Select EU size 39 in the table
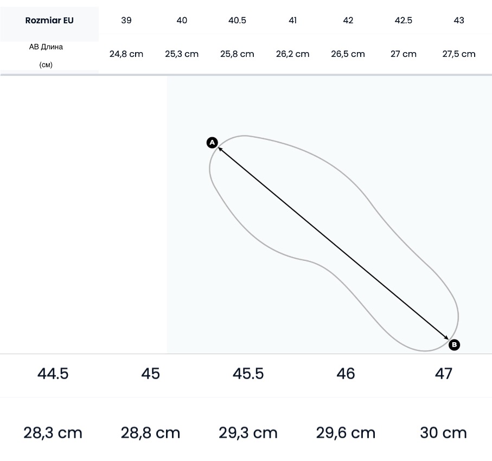The image size is (492, 461). (x=126, y=21)
